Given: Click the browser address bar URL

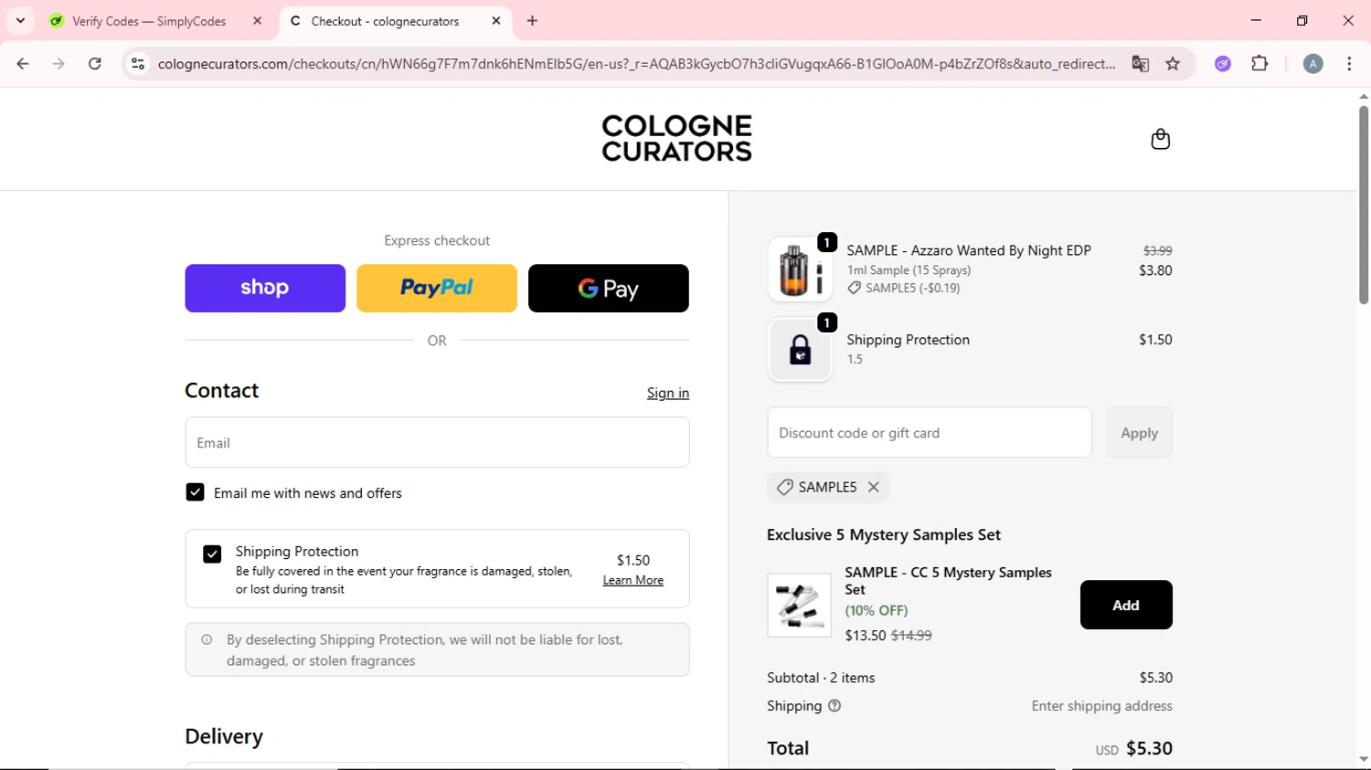Looking at the screenshot, I should coord(636,64).
